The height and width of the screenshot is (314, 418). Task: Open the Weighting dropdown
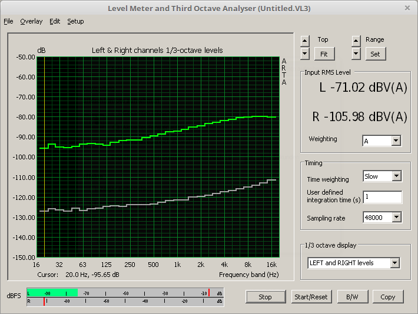point(395,141)
